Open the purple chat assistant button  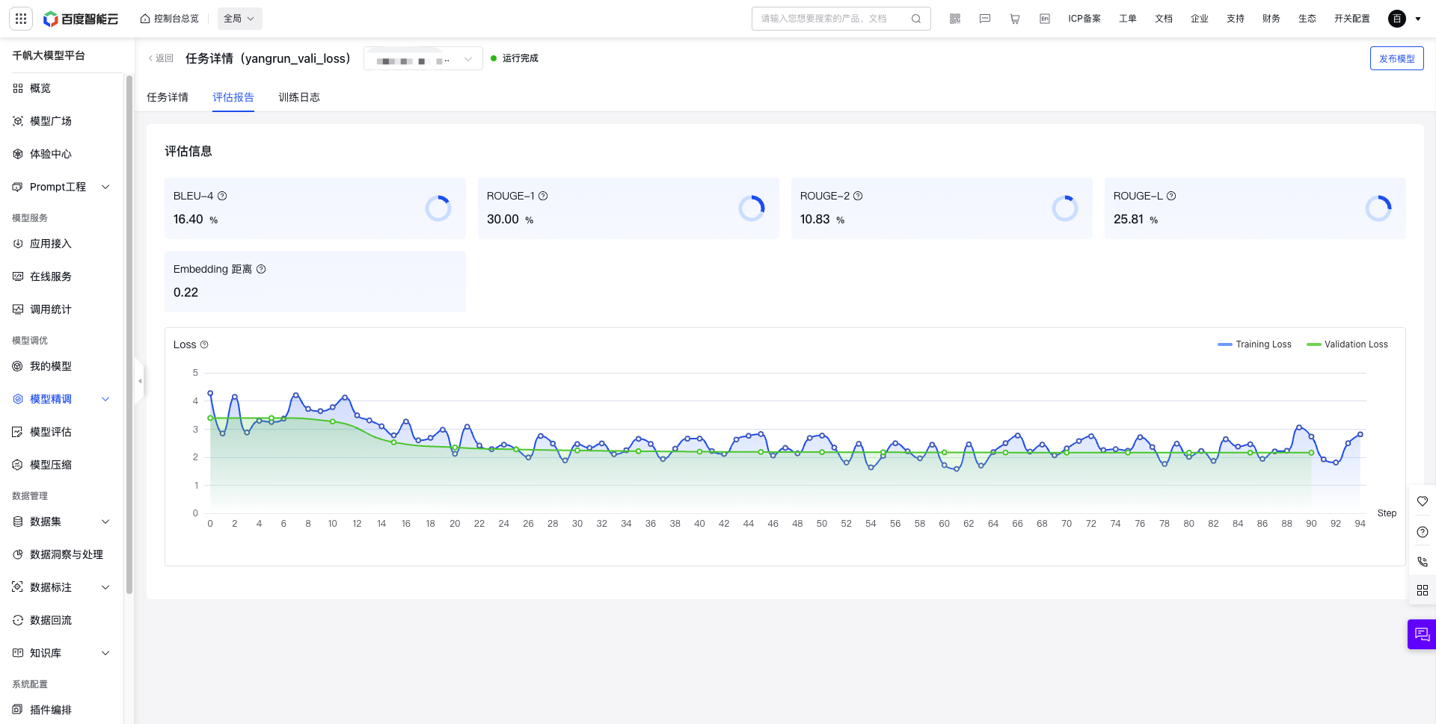pyautogui.click(x=1422, y=634)
